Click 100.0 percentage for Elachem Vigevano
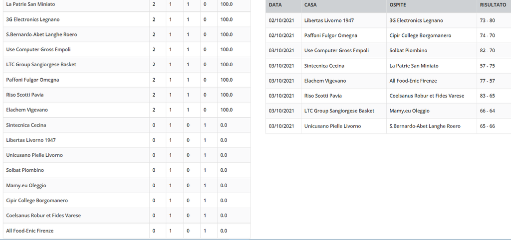Viewport: 511px width, 240px height. (227, 110)
